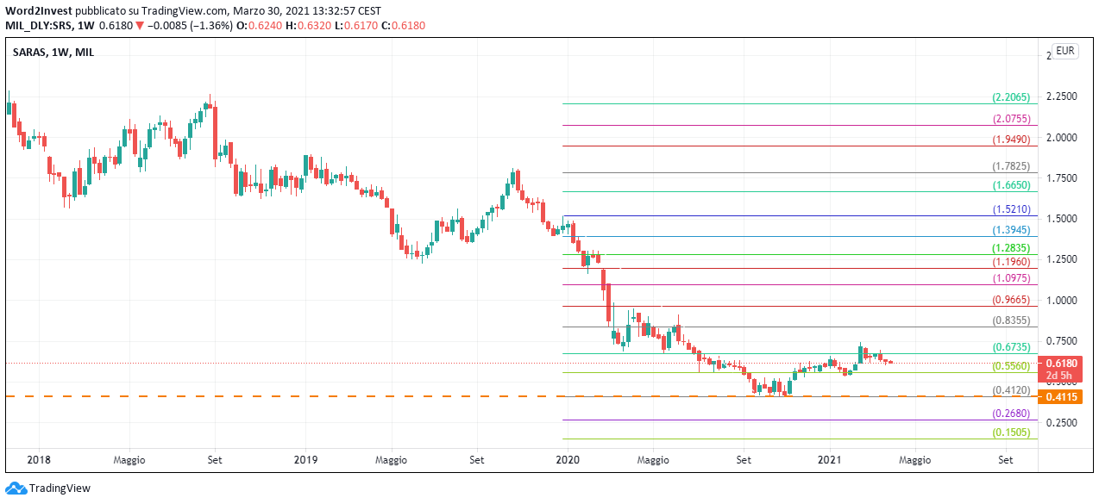Click the (1.3945) level label
This screenshot has height=504, width=1099.
(x=1012, y=231)
